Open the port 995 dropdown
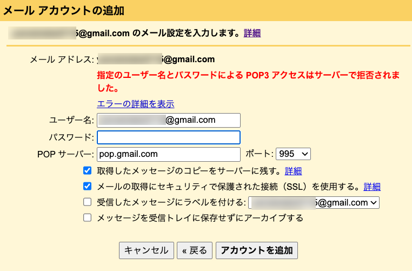The width and height of the screenshot is (412, 271). (293, 154)
